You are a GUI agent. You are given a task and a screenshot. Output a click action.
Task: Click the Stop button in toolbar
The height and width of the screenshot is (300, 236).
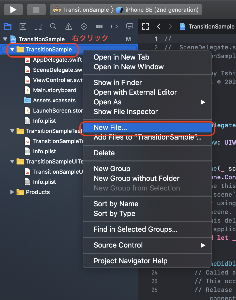36,10
